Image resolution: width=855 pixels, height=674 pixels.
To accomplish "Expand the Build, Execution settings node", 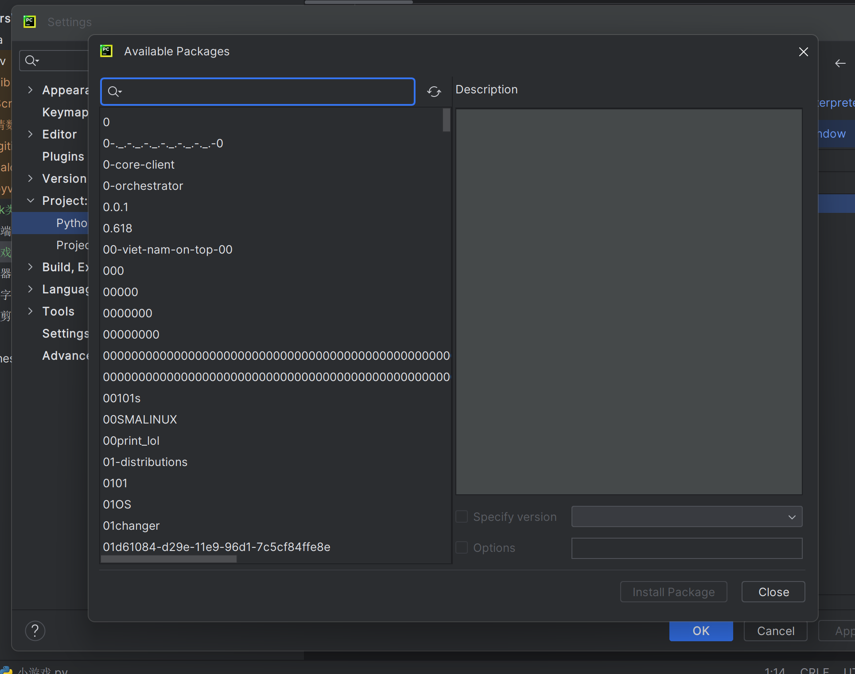I will coord(30,267).
